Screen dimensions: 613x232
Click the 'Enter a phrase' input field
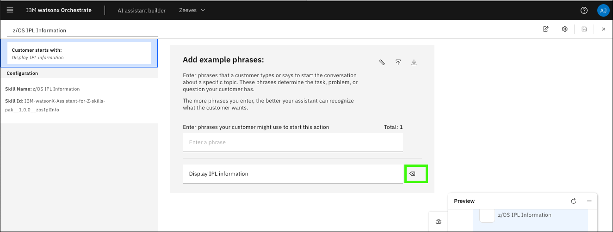[x=292, y=142]
